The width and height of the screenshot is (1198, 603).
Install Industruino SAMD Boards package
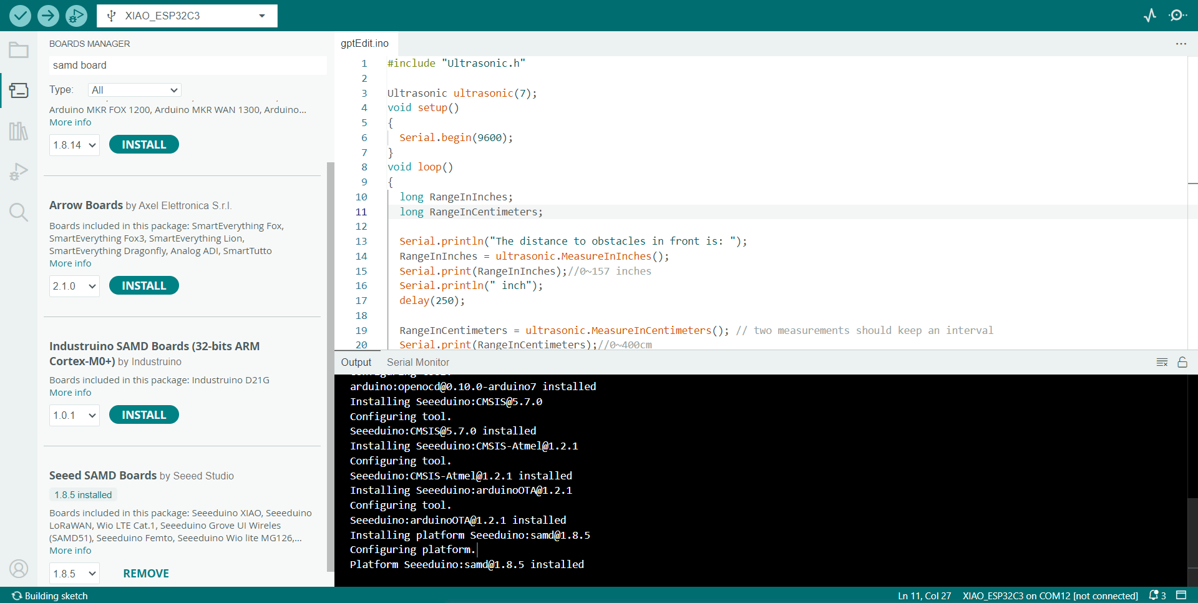click(144, 414)
